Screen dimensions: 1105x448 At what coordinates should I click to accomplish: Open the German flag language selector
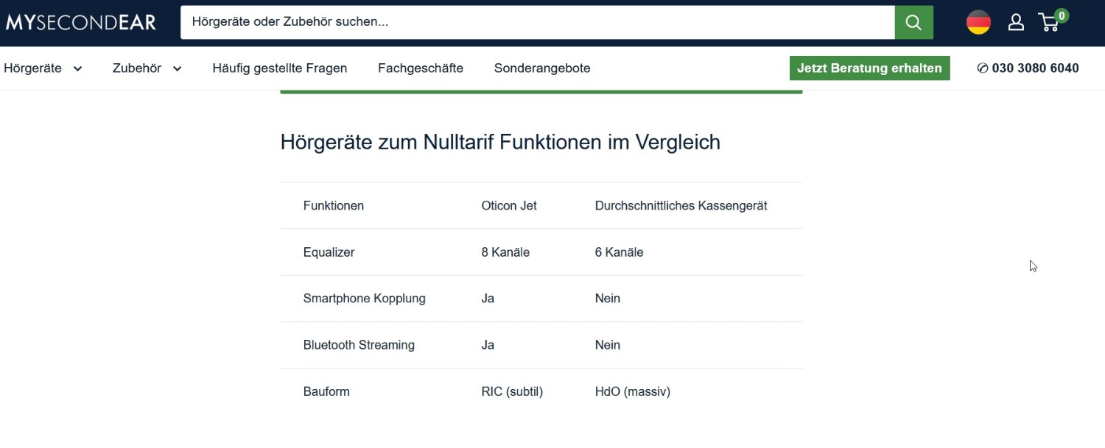(978, 22)
